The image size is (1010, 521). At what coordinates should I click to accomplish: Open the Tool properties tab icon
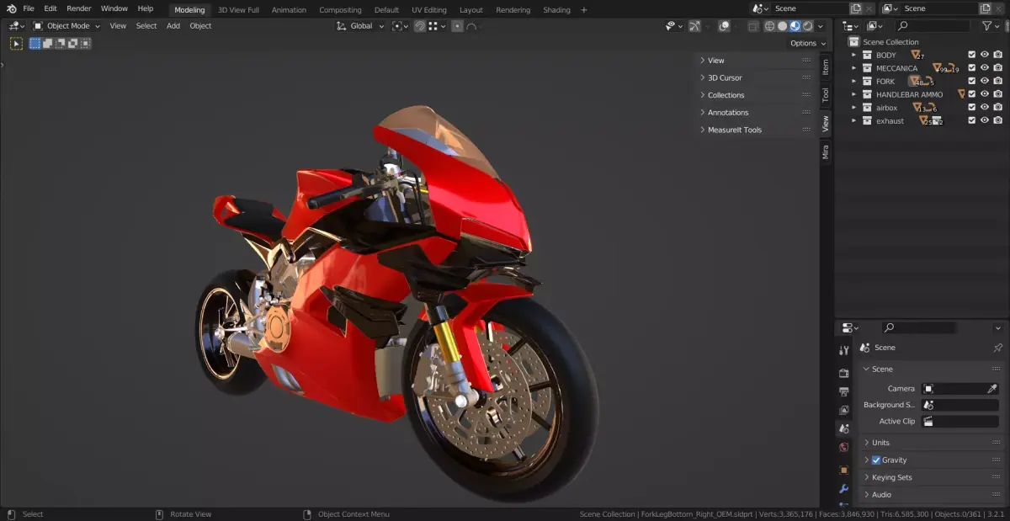pyautogui.click(x=844, y=350)
